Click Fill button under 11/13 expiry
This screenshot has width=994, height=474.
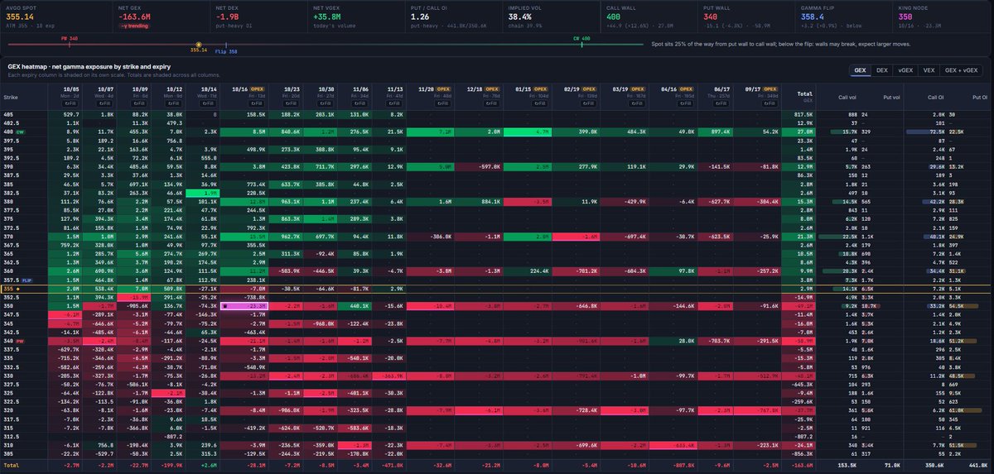tap(394, 103)
